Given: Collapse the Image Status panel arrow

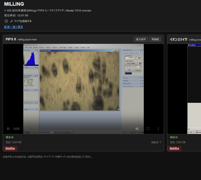Looking at the screenshot, I should pos(36,76).
